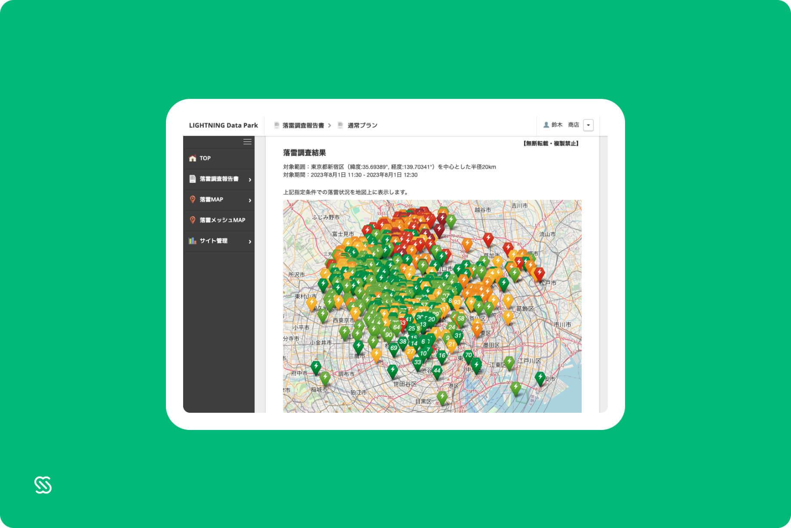Select the orange lightning marker numbered 93
Viewport: 791px width, 528px height.
coord(457,303)
